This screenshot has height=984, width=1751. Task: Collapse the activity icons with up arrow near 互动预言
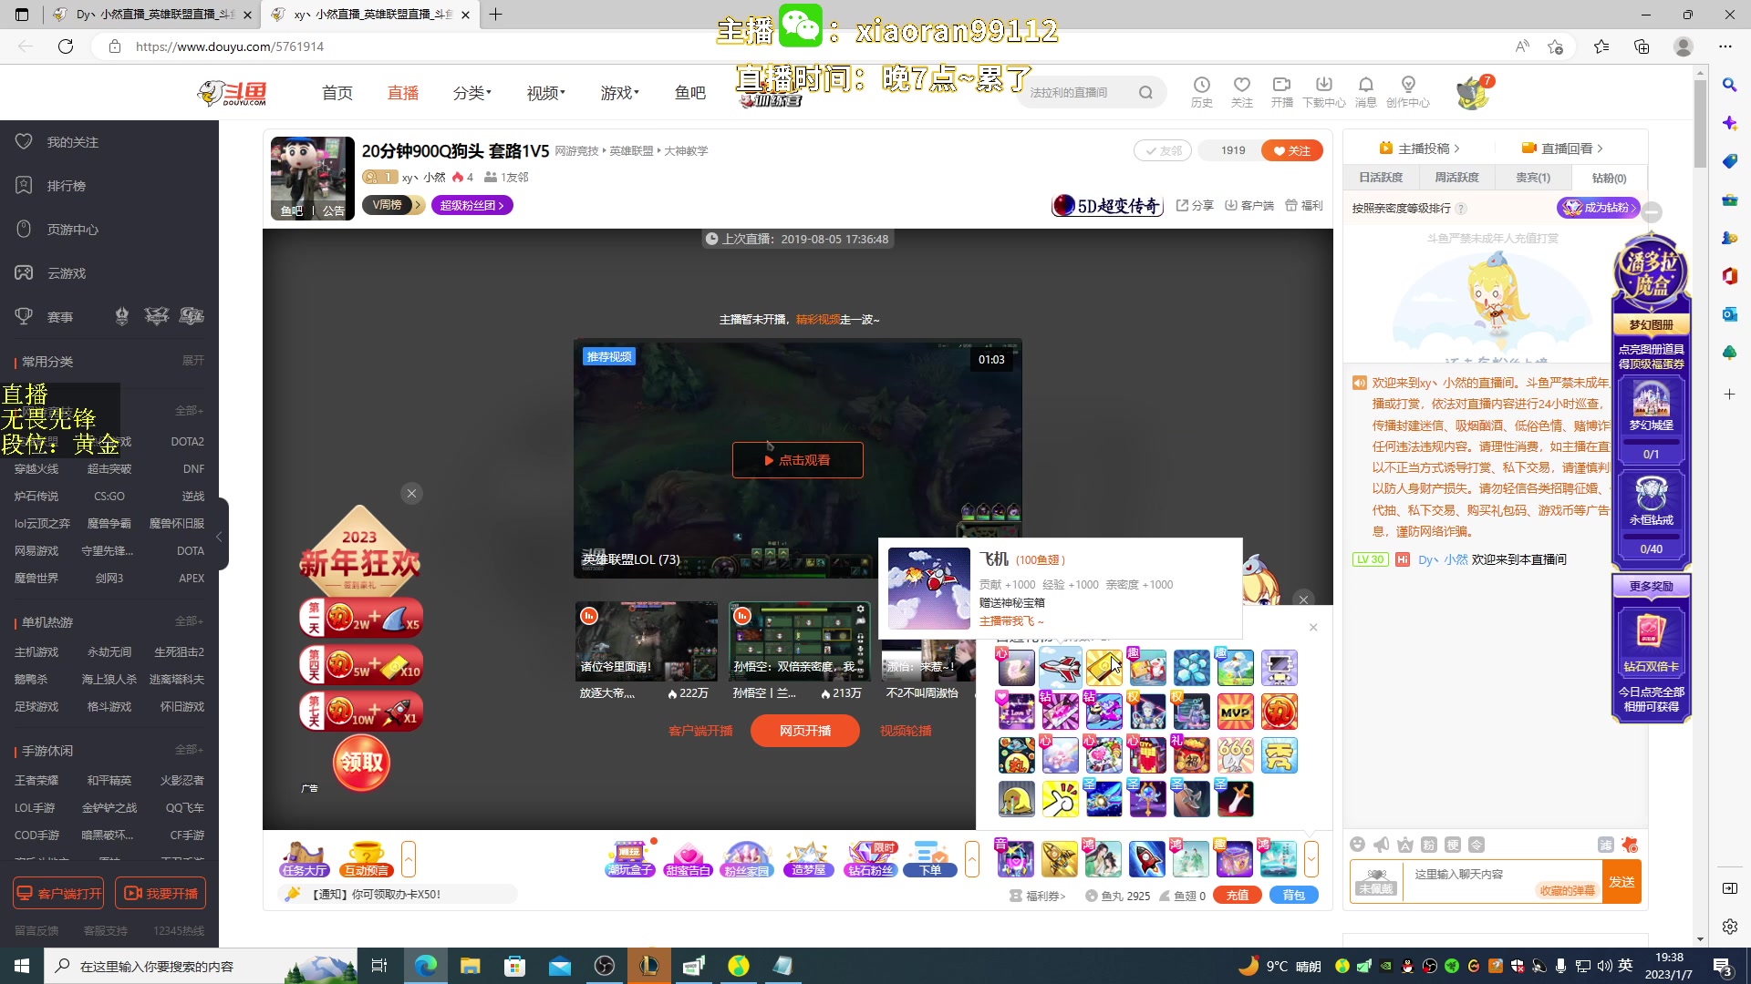pos(409,859)
